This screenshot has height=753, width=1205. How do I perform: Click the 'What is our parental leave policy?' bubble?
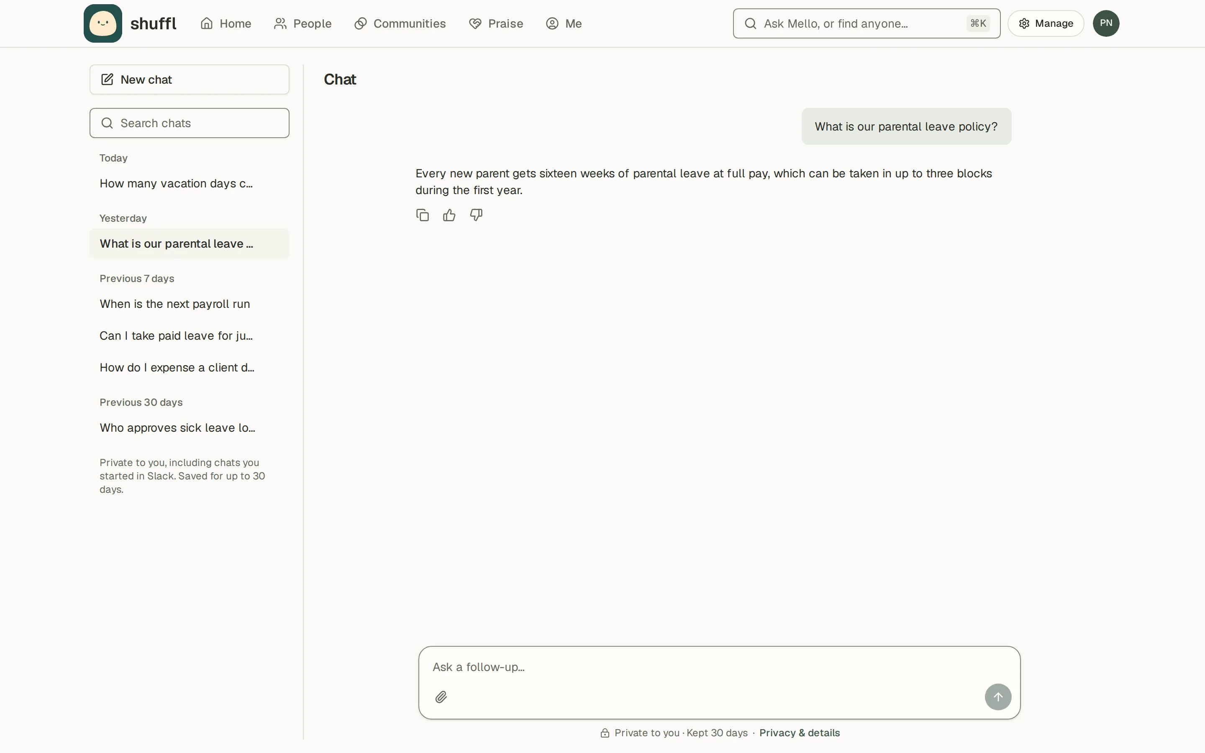click(x=906, y=126)
